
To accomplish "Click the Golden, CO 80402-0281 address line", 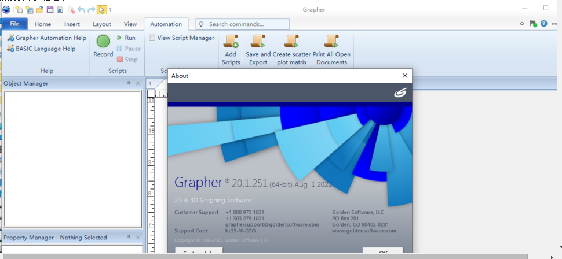I will point(360,225).
